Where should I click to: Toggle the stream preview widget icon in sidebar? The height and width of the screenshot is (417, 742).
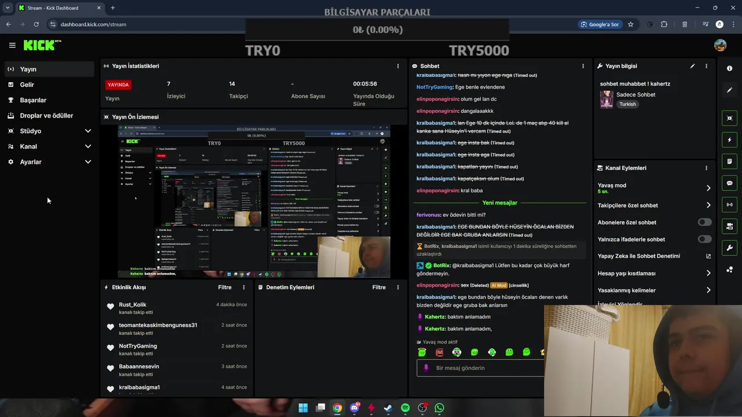tap(729, 118)
